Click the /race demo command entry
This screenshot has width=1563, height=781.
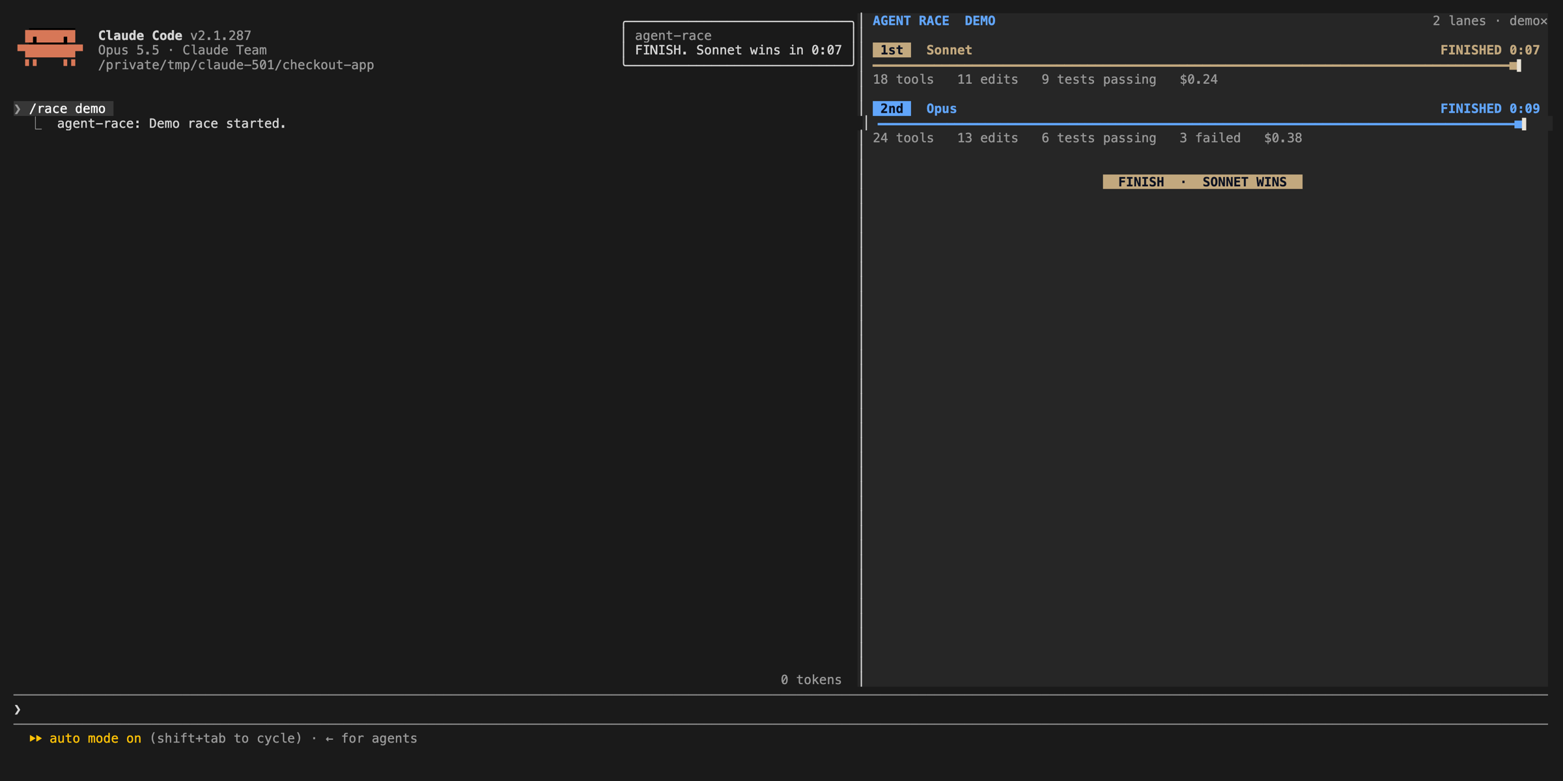point(63,109)
